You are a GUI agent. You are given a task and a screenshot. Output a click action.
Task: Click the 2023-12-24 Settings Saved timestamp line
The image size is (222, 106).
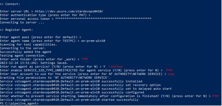34,63
